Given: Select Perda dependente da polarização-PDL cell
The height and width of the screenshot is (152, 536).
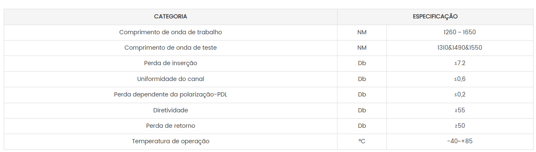Looking at the screenshot, I should coord(170,95).
